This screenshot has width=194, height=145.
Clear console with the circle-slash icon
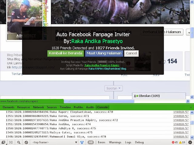click(x=26, y=142)
